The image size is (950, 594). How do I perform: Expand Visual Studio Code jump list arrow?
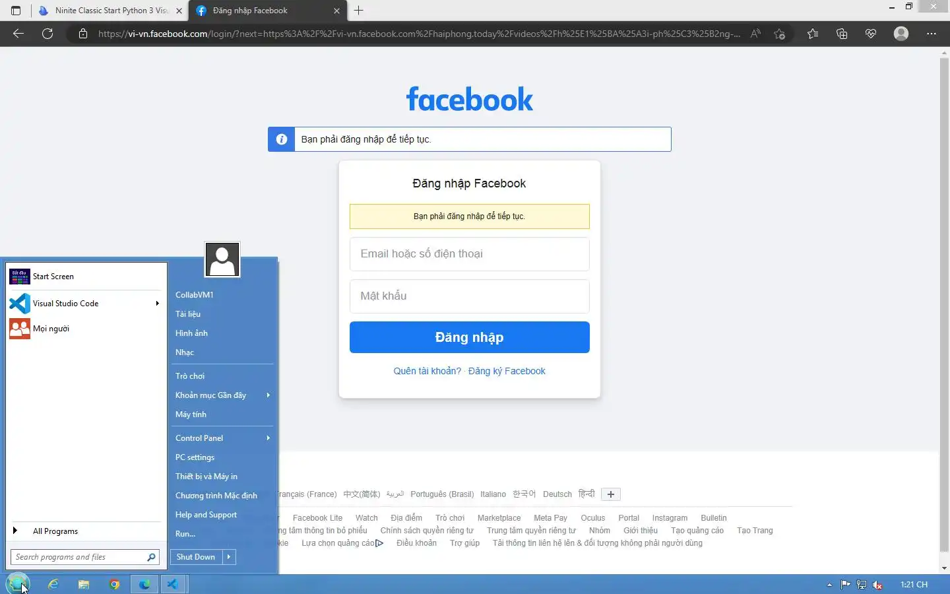click(x=157, y=304)
